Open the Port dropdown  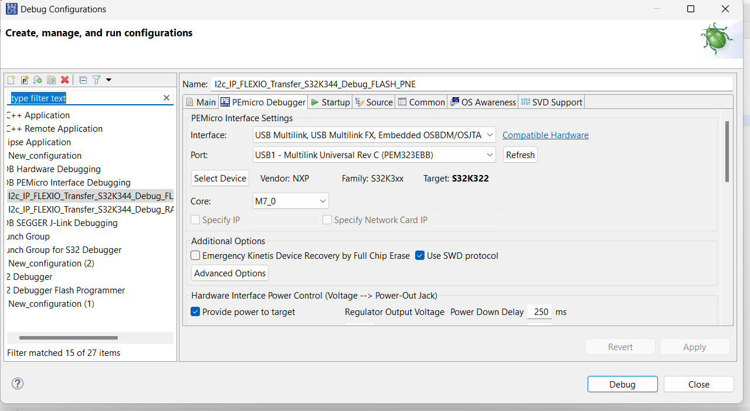click(490, 155)
